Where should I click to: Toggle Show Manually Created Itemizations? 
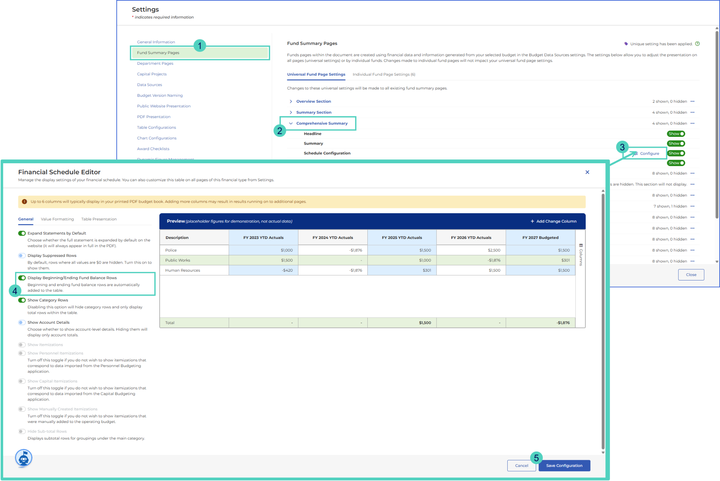click(22, 409)
